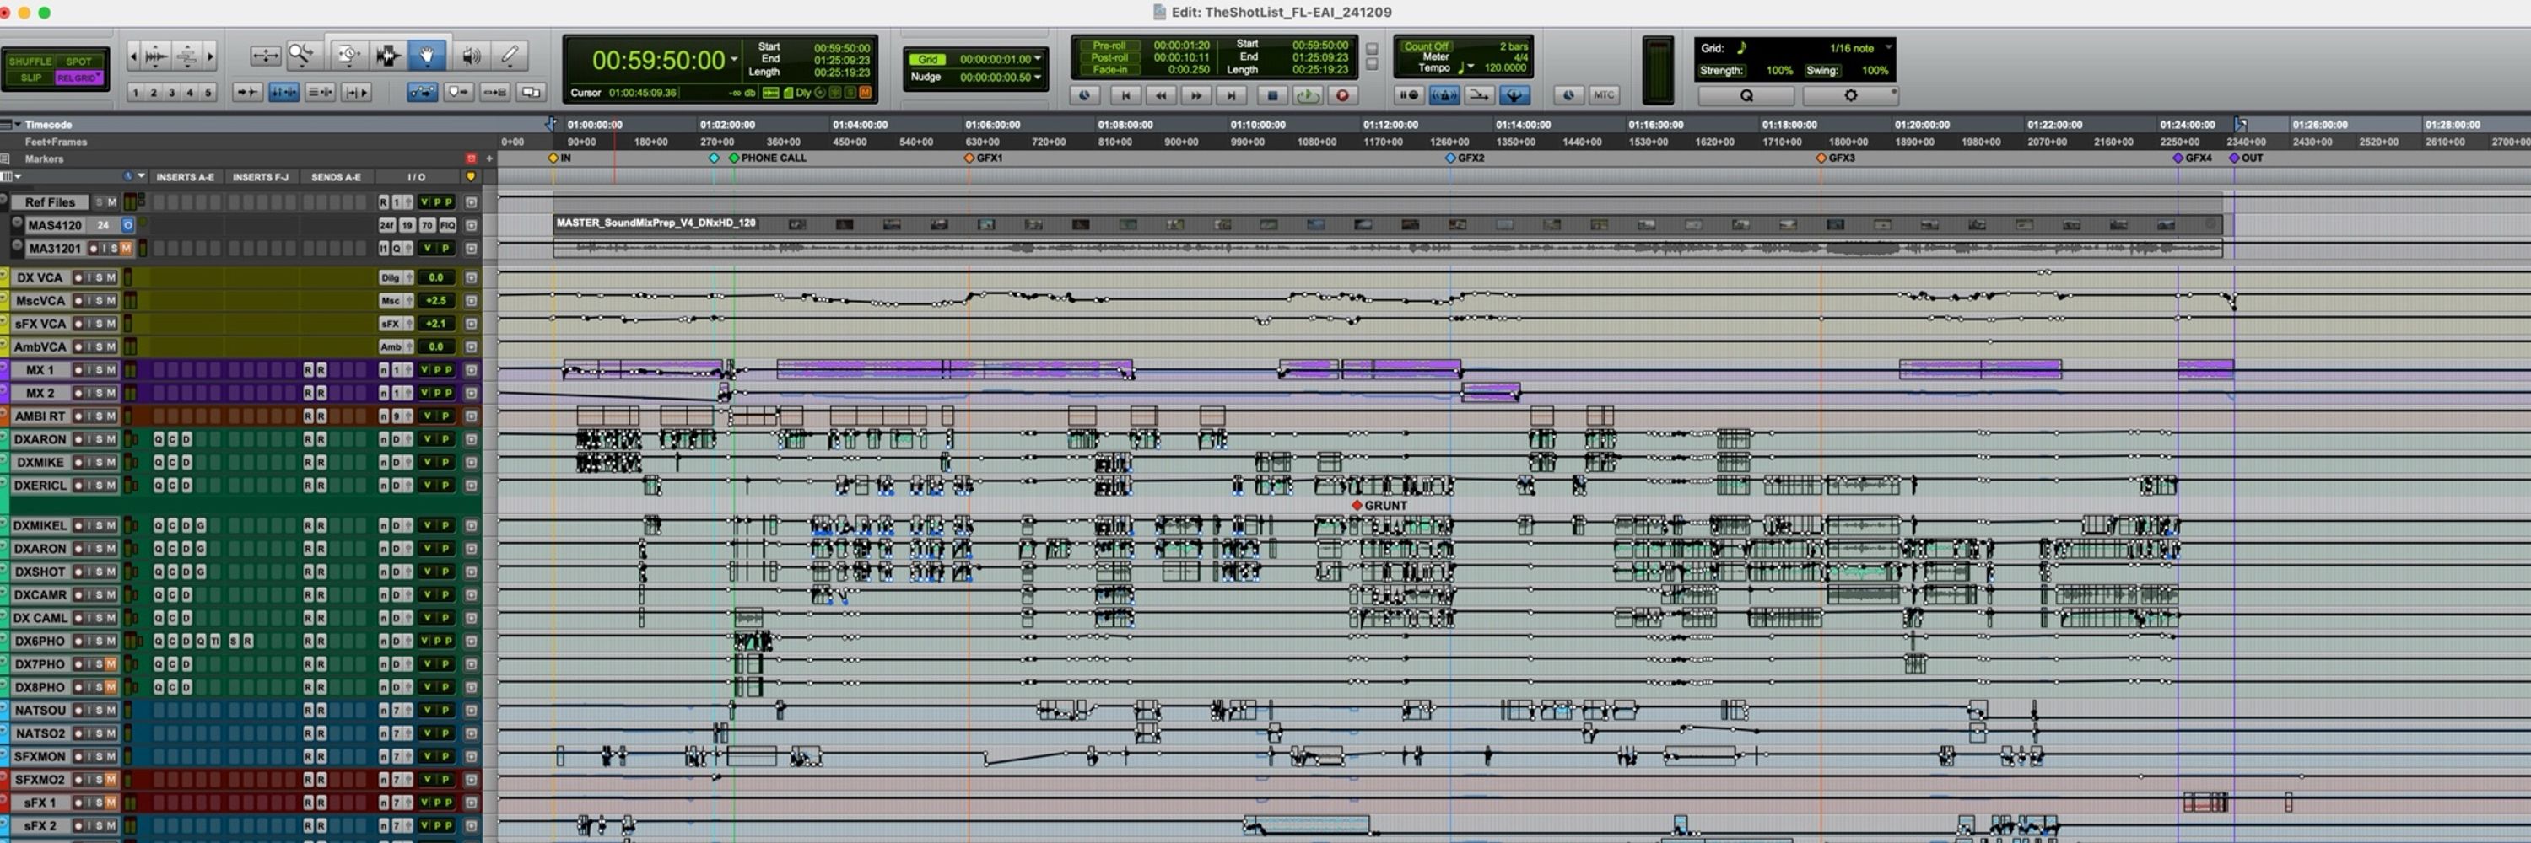2531x843 pixels.
Task: Click the Rewind transport button
Action: tap(1160, 95)
